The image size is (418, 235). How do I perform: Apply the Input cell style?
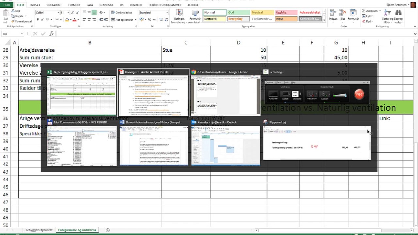click(286, 19)
